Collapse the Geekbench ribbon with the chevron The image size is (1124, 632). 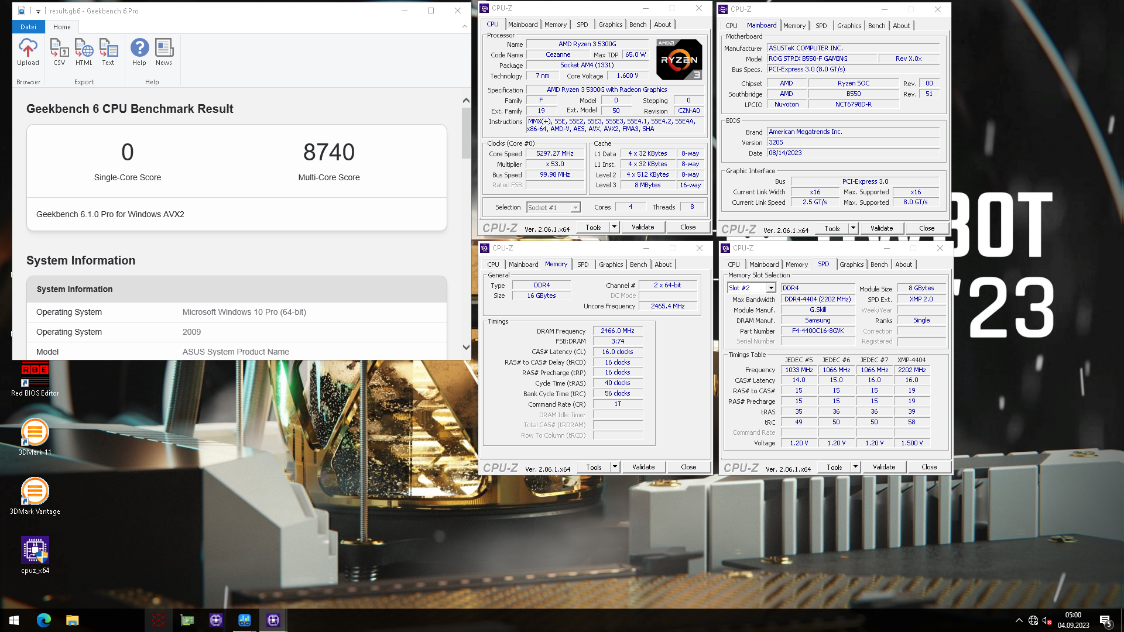click(x=465, y=26)
